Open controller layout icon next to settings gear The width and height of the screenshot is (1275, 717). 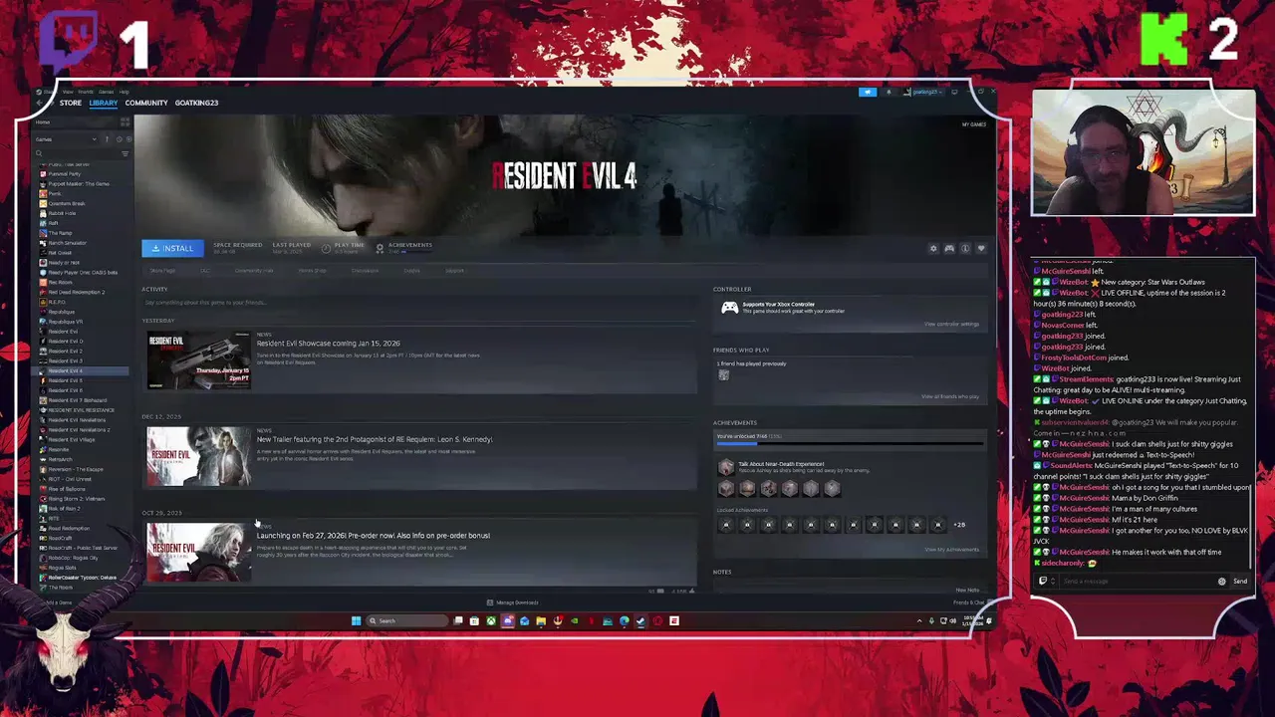[x=949, y=248]
